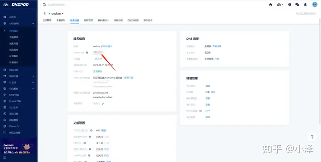Open notifications bell icon
The width and height of the screenshot is (321, 162).
pyautogui.click(x=305, y=4)
